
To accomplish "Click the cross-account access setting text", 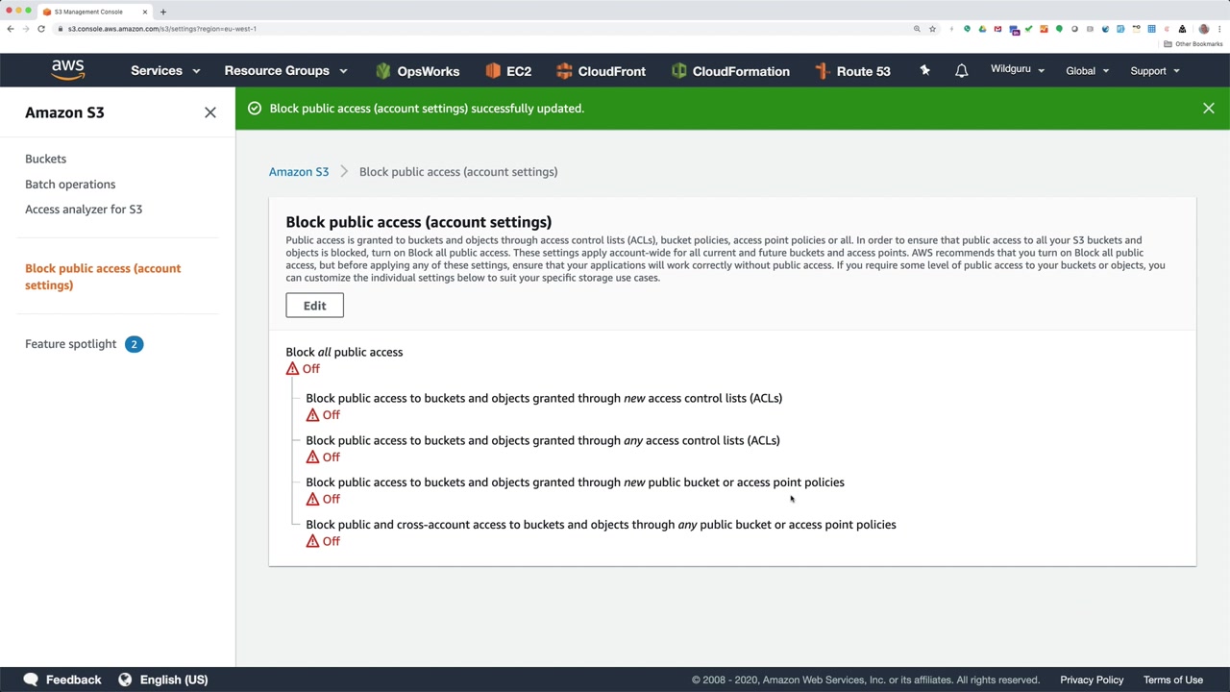I will 601,525.
